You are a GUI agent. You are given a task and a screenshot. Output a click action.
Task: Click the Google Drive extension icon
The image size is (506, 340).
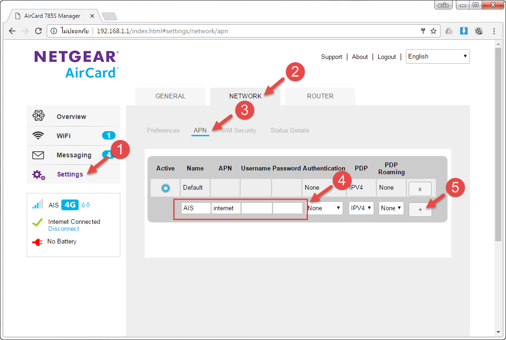449,31
